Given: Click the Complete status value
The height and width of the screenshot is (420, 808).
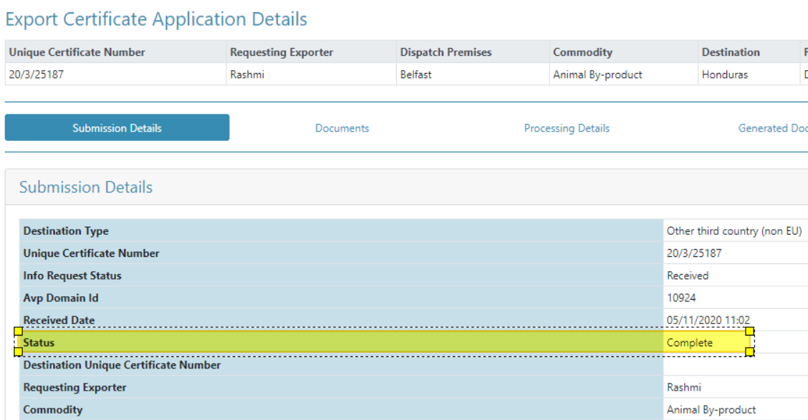Looking at the screenshot, I should point(690,342).
